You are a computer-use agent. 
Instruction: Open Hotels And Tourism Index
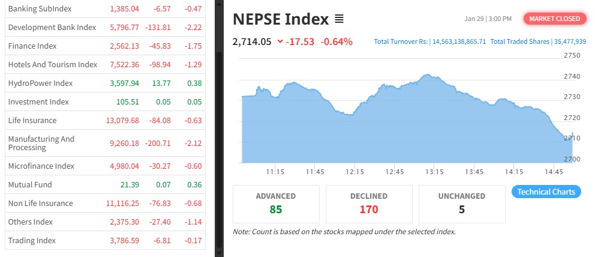(x=53, y=65)
